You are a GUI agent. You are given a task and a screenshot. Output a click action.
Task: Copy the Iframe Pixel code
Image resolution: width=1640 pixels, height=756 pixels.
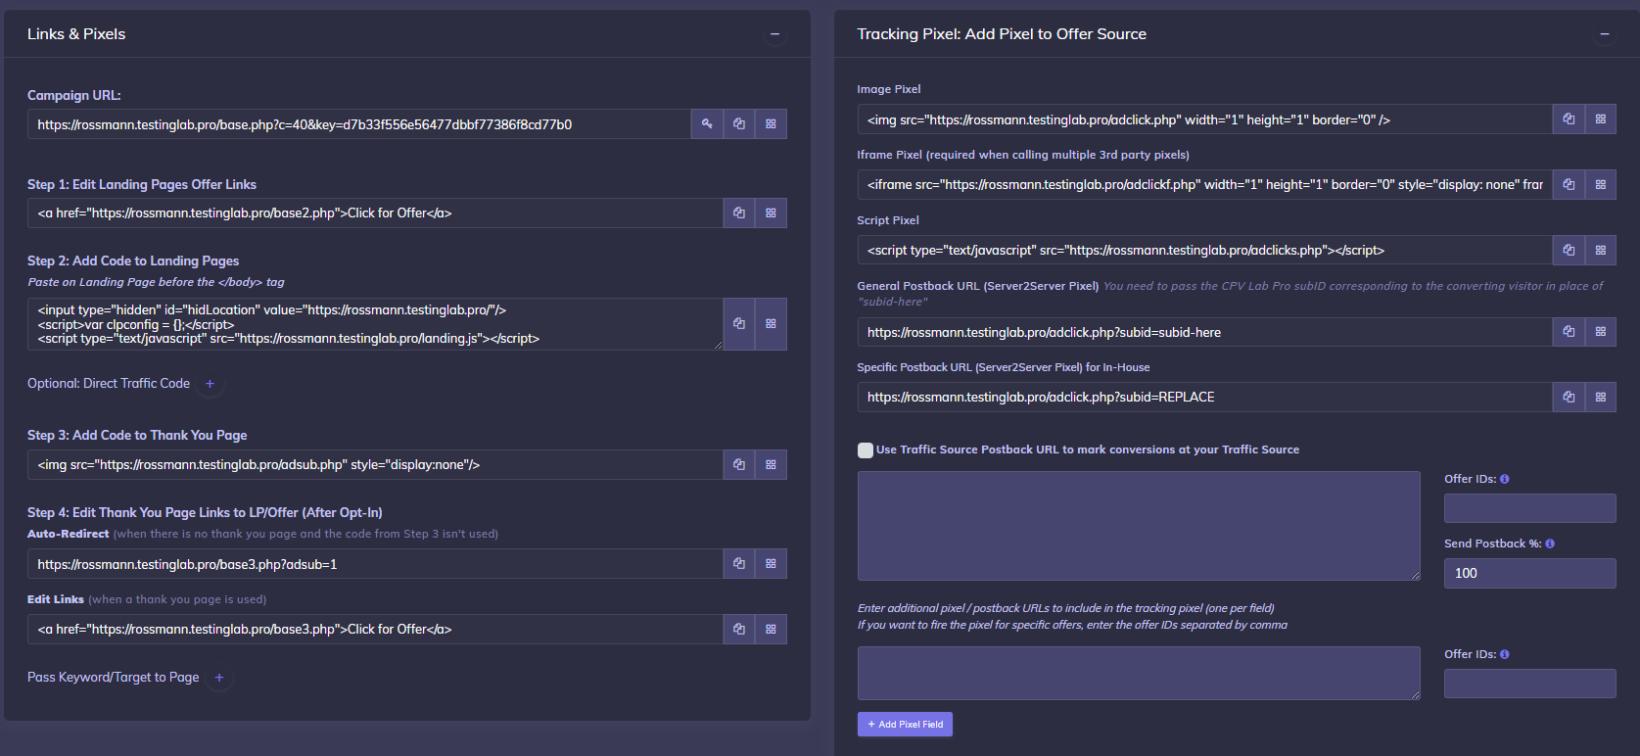click(x=1569, y=184)
